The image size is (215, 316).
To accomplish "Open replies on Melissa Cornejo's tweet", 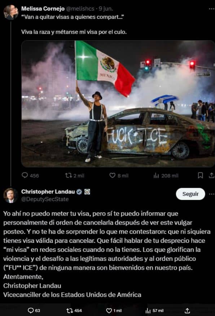I will (30, 175).
